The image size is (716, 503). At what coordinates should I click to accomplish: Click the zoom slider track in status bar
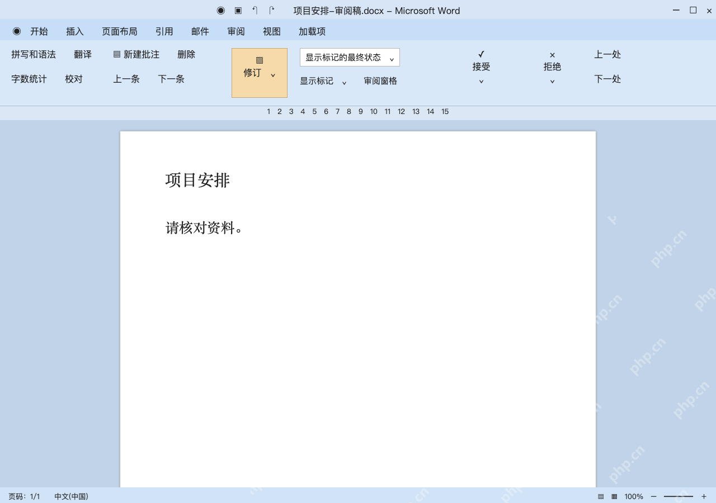679,496
